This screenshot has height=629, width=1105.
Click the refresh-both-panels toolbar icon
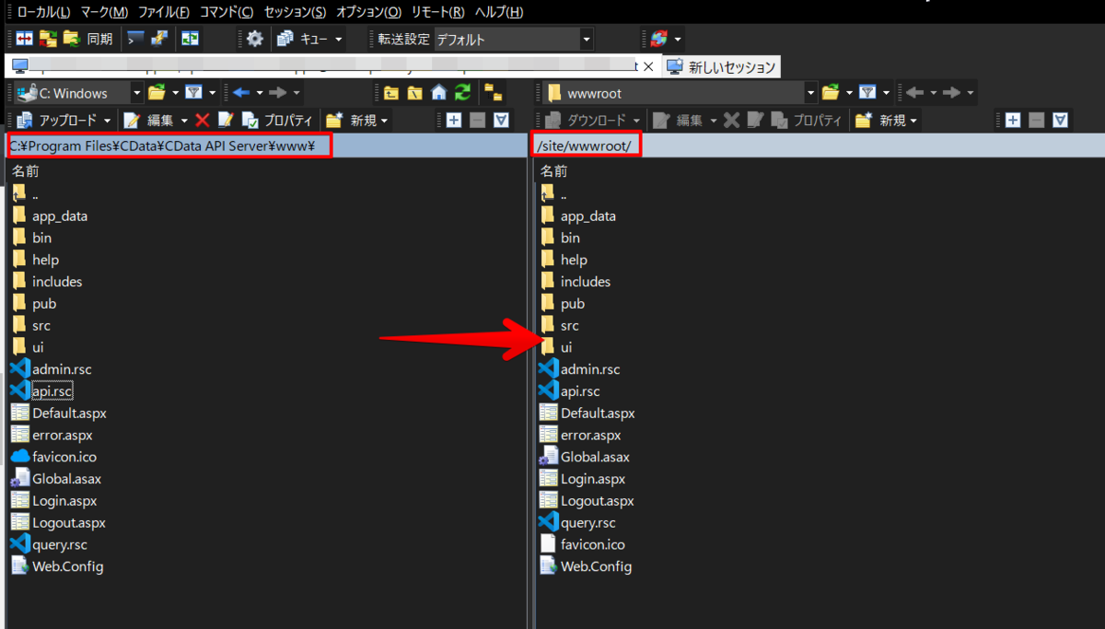[x=190, y=39]
